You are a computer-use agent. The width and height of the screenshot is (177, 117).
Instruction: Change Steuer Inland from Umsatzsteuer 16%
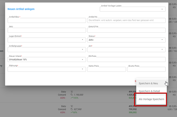click(47, 59)
